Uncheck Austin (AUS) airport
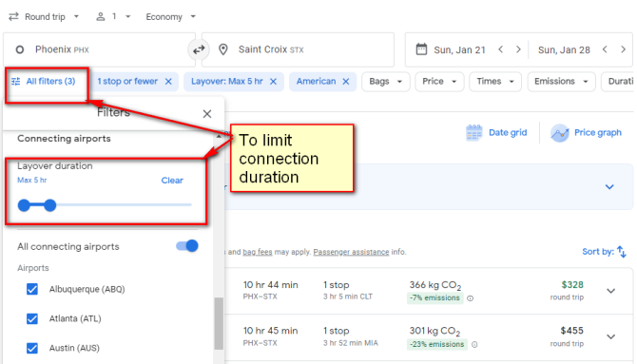 tap(32, 348)
